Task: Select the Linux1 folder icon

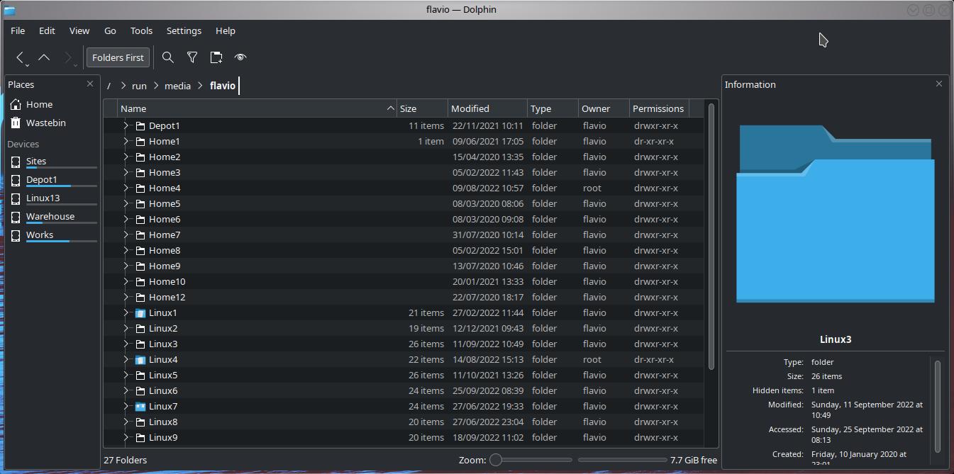Action: click(140, 313)
